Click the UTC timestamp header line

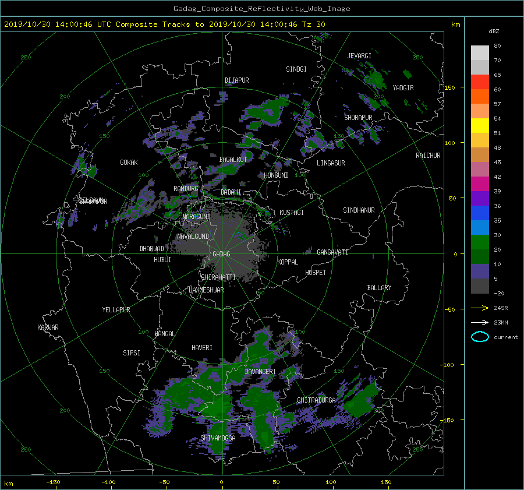pyautogui.click(x=164, y=24)
